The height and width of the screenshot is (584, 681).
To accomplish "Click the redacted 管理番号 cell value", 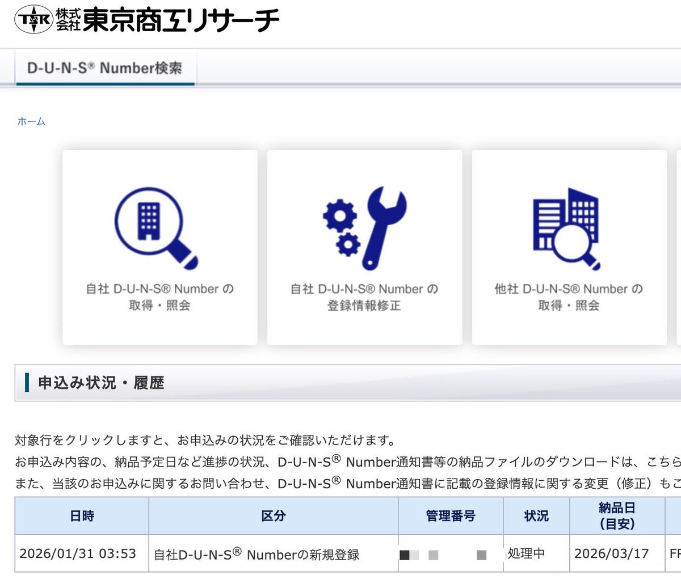I will [451, 554].
